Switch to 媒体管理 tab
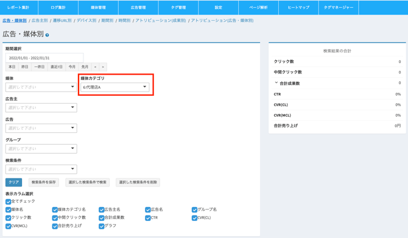The image size is (408, 238). pos(99,7)
